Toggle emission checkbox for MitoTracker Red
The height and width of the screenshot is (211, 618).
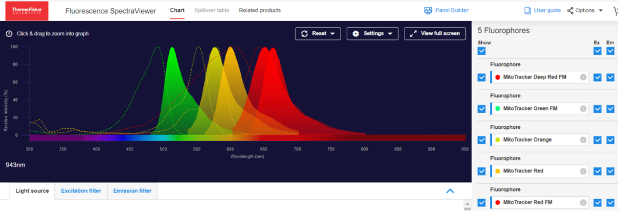[x=610, y=171]
